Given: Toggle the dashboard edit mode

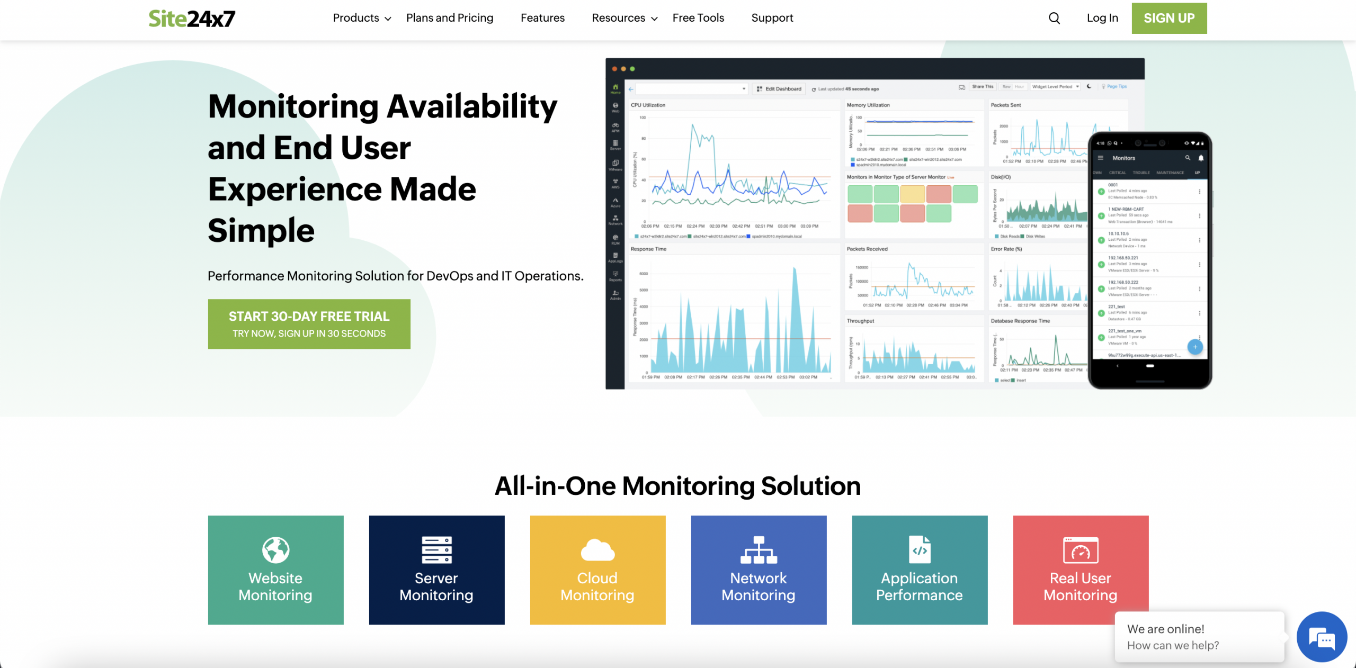Looking at the screenshot, I should point(778,86).
